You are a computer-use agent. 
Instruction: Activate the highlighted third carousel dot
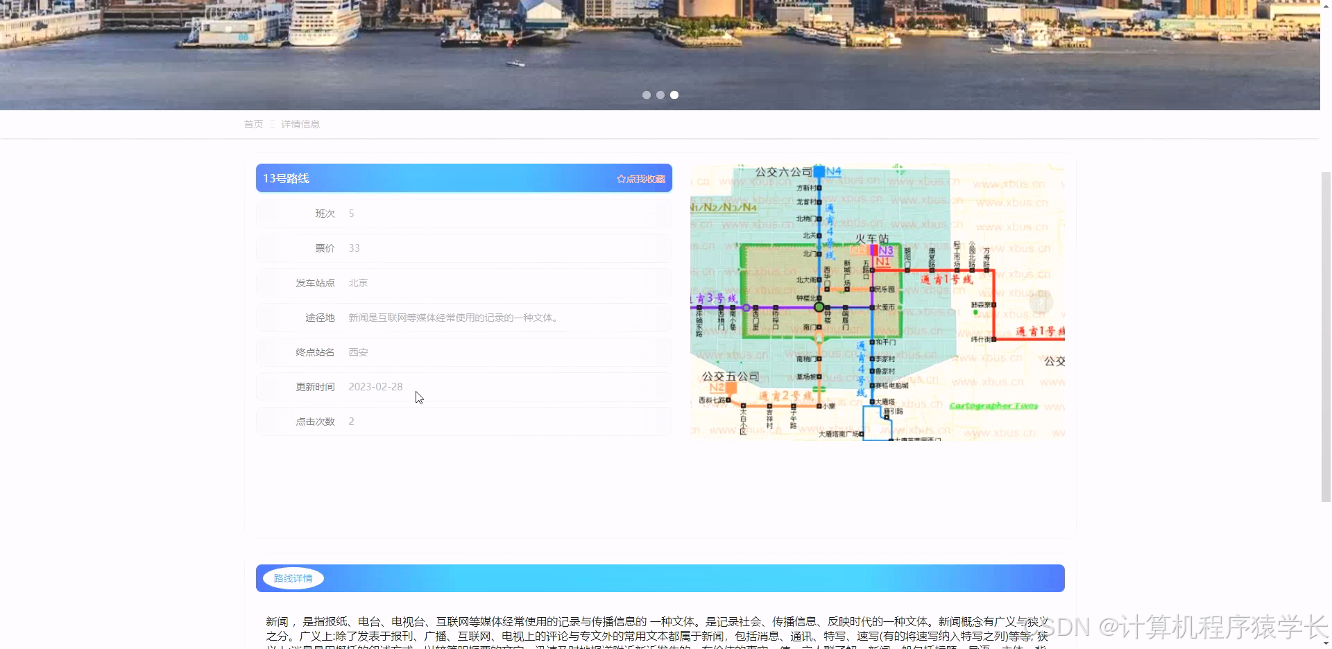tap(674, 95)
